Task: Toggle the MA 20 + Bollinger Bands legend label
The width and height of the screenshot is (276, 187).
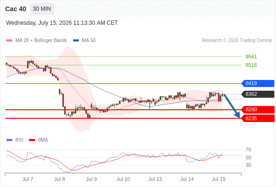Action: [41, 41]
